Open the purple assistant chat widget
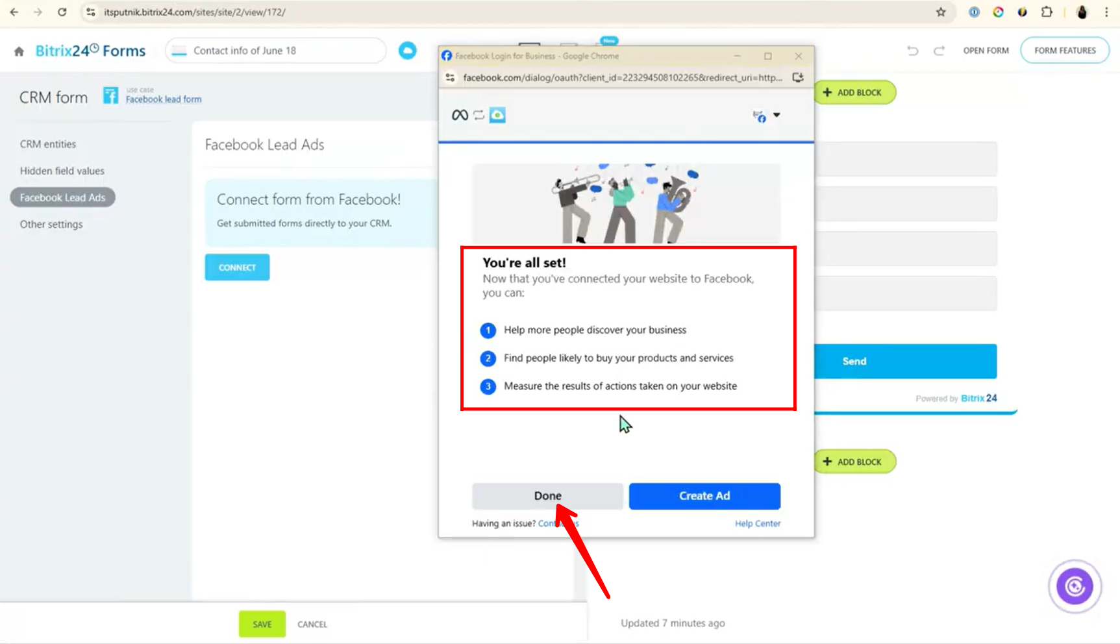The image size is (1120, 644). [1075, 587]
